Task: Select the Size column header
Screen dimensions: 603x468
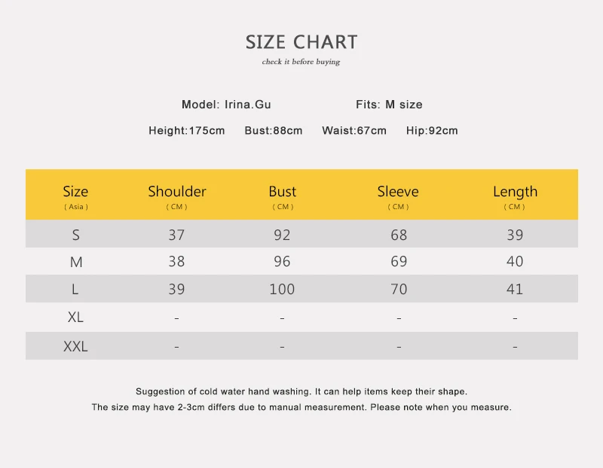Action: (76, 196)
